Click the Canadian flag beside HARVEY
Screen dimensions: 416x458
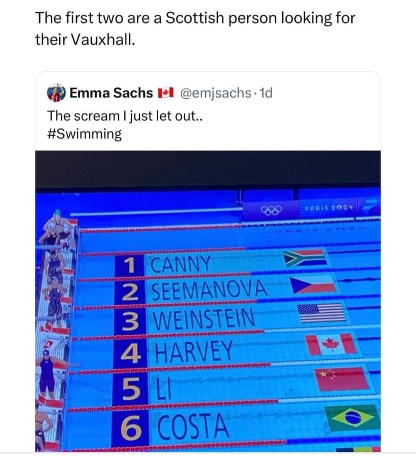pos(332,344)
